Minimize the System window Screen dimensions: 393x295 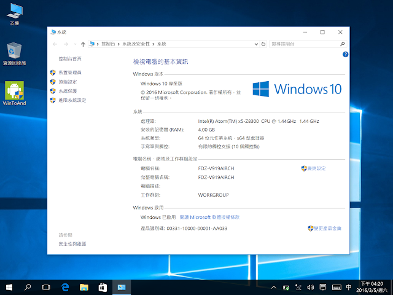tap(305, 32)
